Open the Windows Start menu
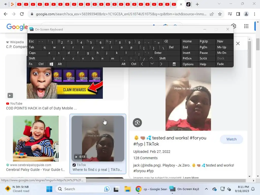The height and width of the screenshot is (195, 260). point(49,189)
